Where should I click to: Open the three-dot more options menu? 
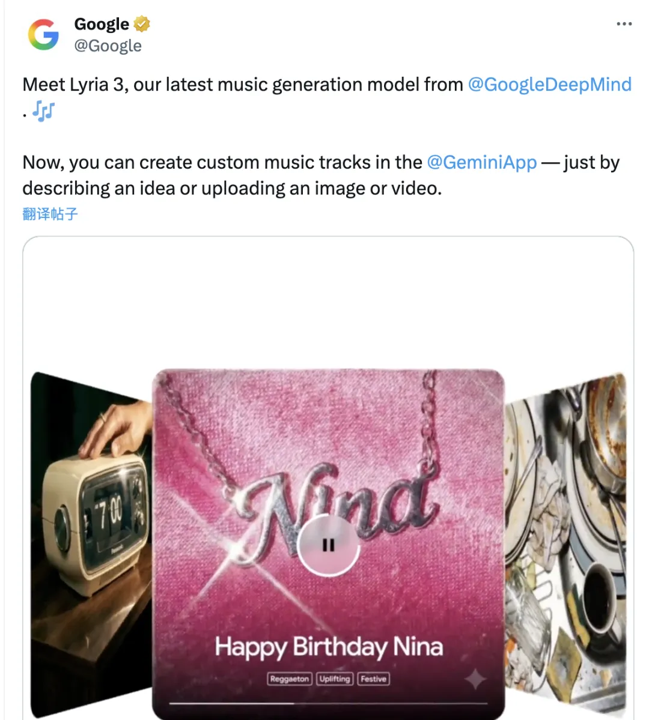point(624,24)
